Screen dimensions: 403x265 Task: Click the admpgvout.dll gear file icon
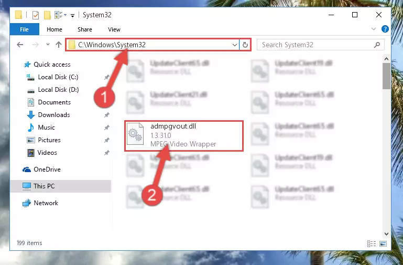[135, 134]
